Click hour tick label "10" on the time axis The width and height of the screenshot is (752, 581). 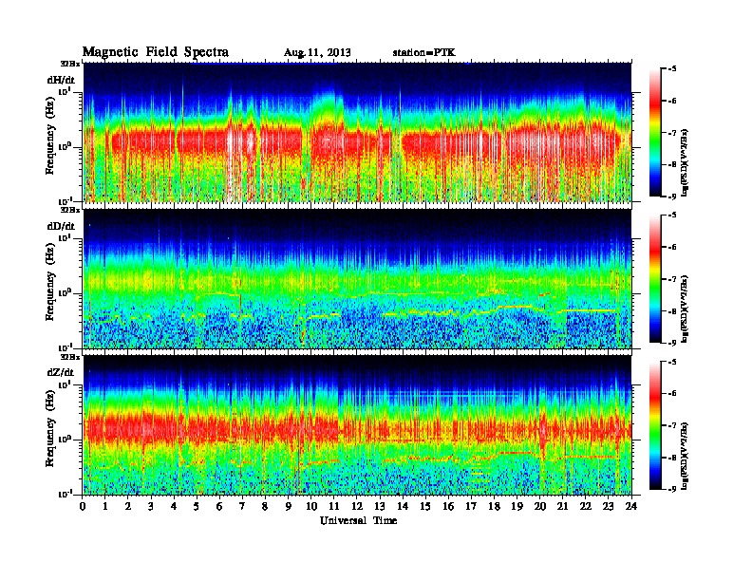(x=311, y=507)
